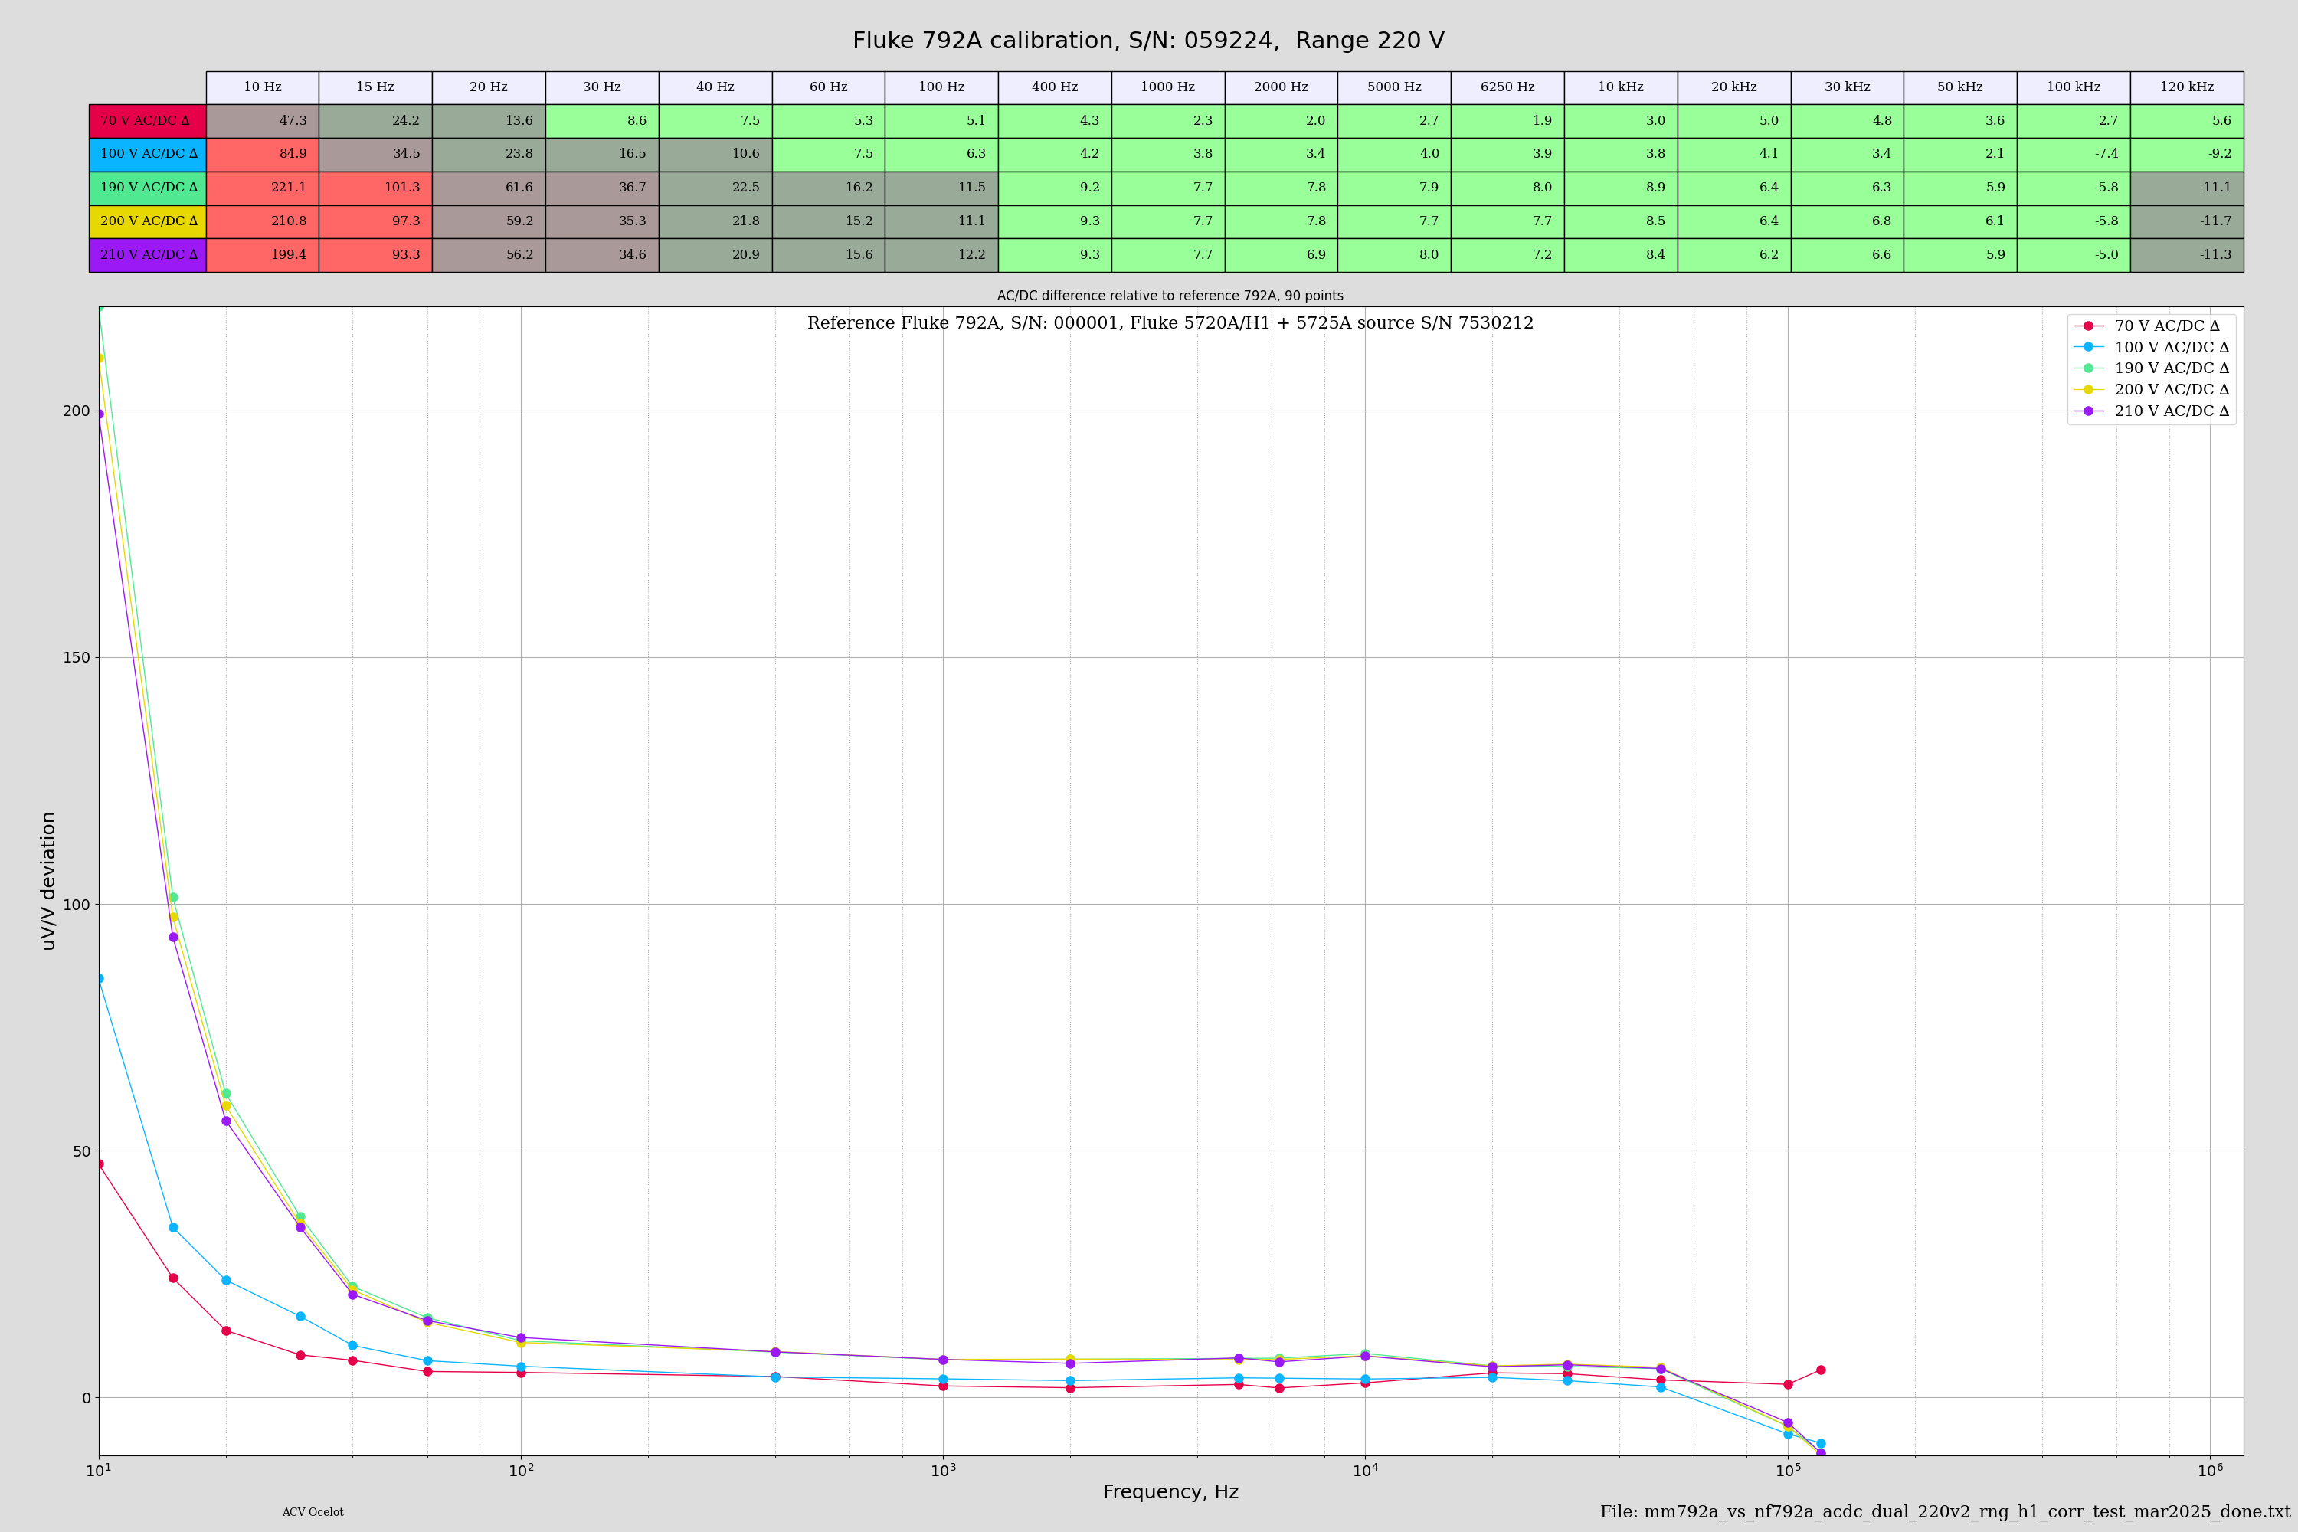This screenshot has width=2298, height=1532.
Task: Click the table cell showing 199.4
Action: [263, 255]
